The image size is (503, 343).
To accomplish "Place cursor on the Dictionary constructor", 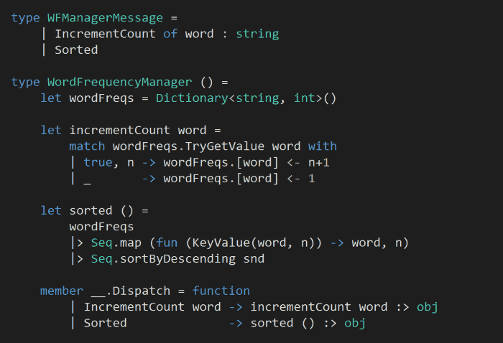I will point(192,98).
